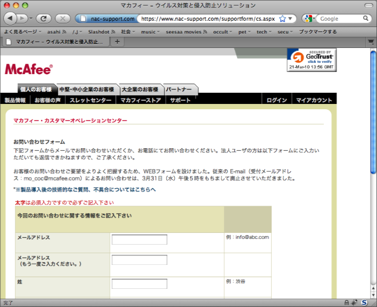Click the scrollbar up arrow
This screenshot has height=307, width=377.
pos(373,288)
